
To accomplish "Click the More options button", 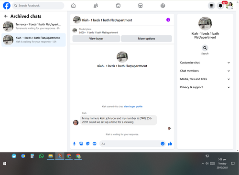I will [146, 39].
